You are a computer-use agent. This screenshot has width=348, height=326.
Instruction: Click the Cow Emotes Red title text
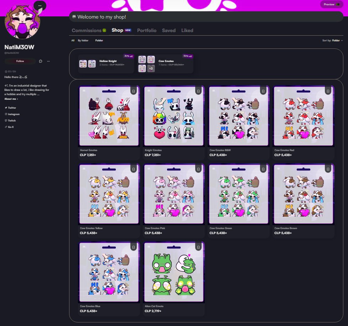284,150
